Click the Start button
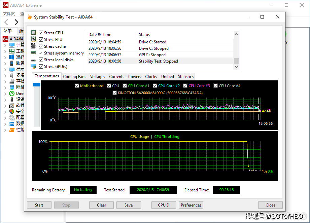310x223 pixels. click(39, 205)
